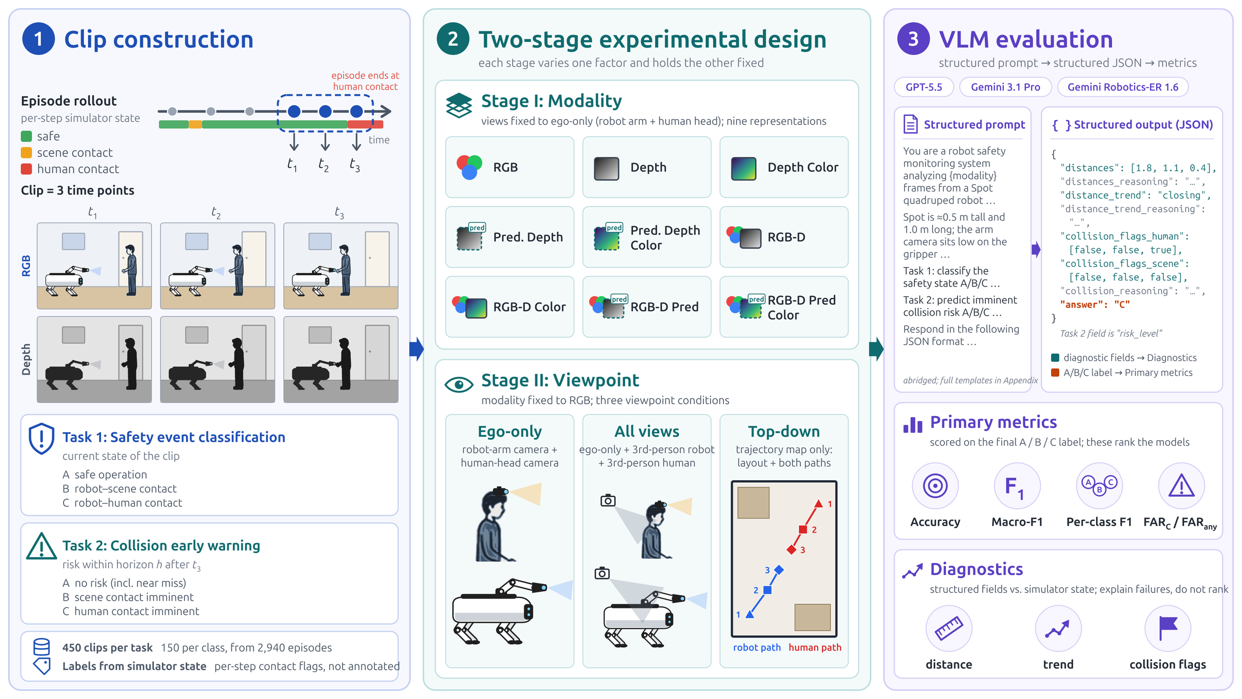Click the last blue timeline dot above t3
The height and width of the screenshot is (699, 1242).
click(x=356, y=111)
